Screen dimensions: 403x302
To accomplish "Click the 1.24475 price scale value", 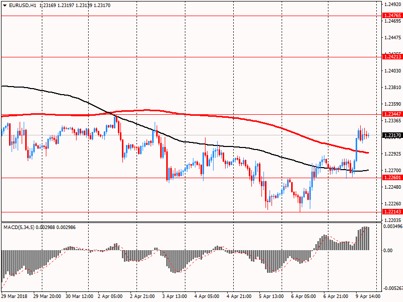I will tap(392, 37).
